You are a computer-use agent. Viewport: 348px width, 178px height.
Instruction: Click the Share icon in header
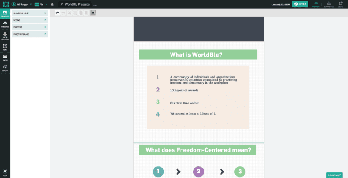point(341,4)
